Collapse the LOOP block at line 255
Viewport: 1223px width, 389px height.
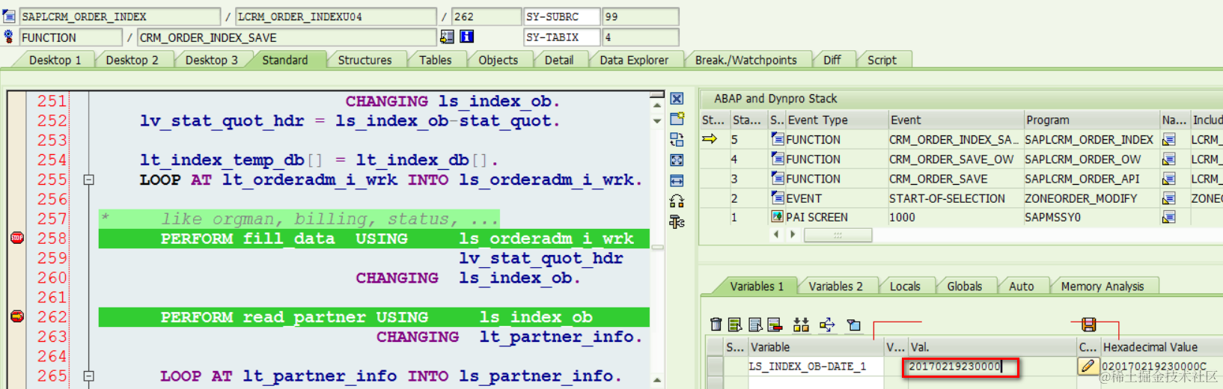[88, 180]
